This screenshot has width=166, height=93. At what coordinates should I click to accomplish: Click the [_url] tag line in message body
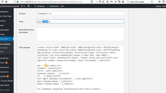62,73
